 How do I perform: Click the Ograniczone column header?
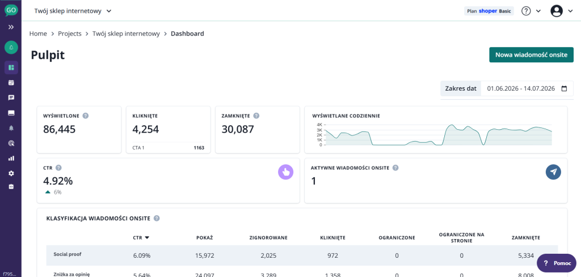(x=397, y=238)
